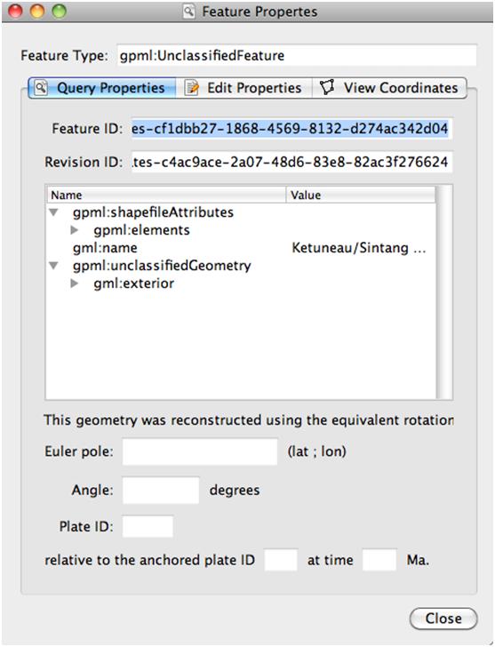Click the magnifier icon on Query Properties tab
This screenshot has height=647, width=495.
(x=41, y=87)
